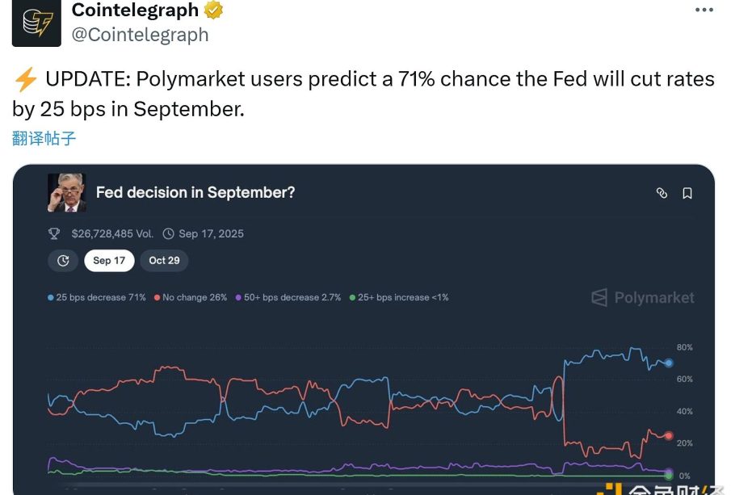Open the @Cointelegraph handle link
Screen dimensions: 731x495
click(x=141, y=35)
